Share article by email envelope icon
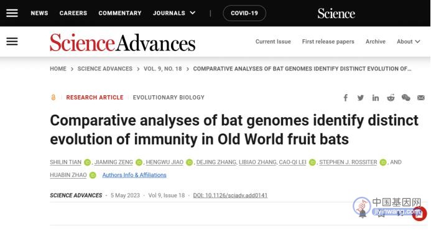 click(x=421, y=98)
